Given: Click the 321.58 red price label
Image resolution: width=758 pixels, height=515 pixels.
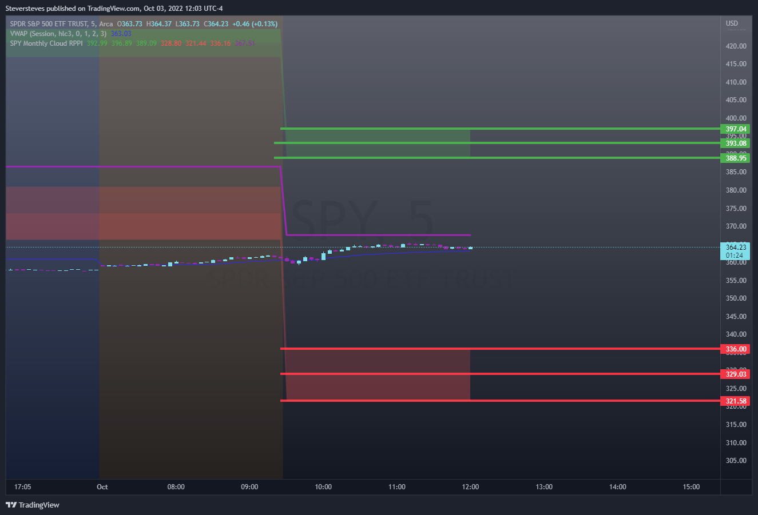Looking at the screenshot, I should [736, 401].
